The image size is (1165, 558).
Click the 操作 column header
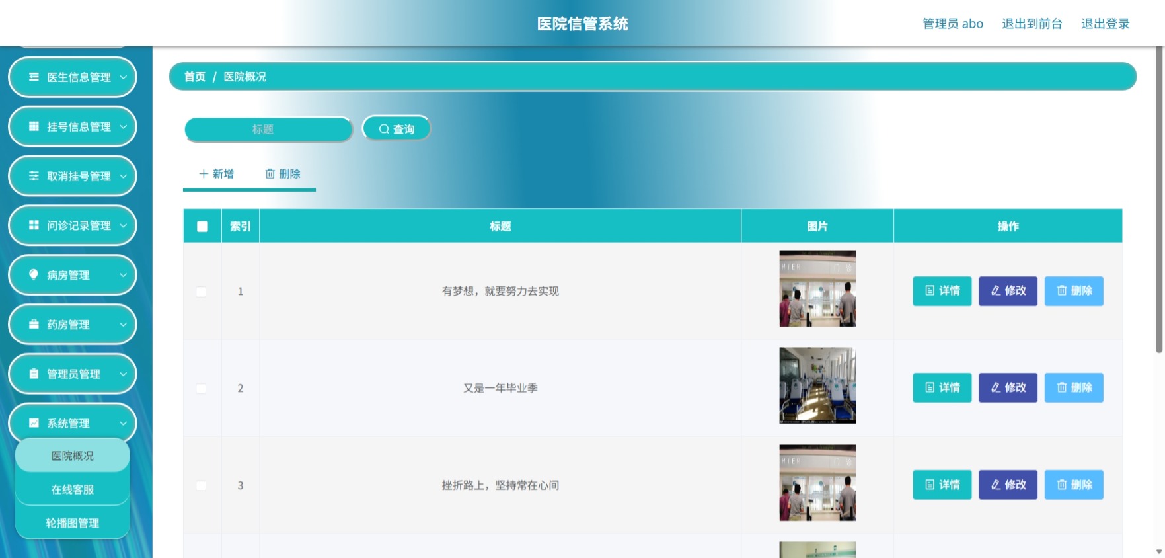coord(1008,226)
